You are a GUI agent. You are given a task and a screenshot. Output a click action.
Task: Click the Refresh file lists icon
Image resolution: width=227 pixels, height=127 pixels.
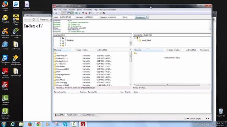coord(76,13)
